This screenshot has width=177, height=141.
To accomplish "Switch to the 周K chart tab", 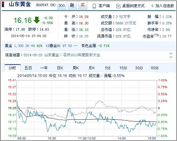I will click(x=76, y=68).
